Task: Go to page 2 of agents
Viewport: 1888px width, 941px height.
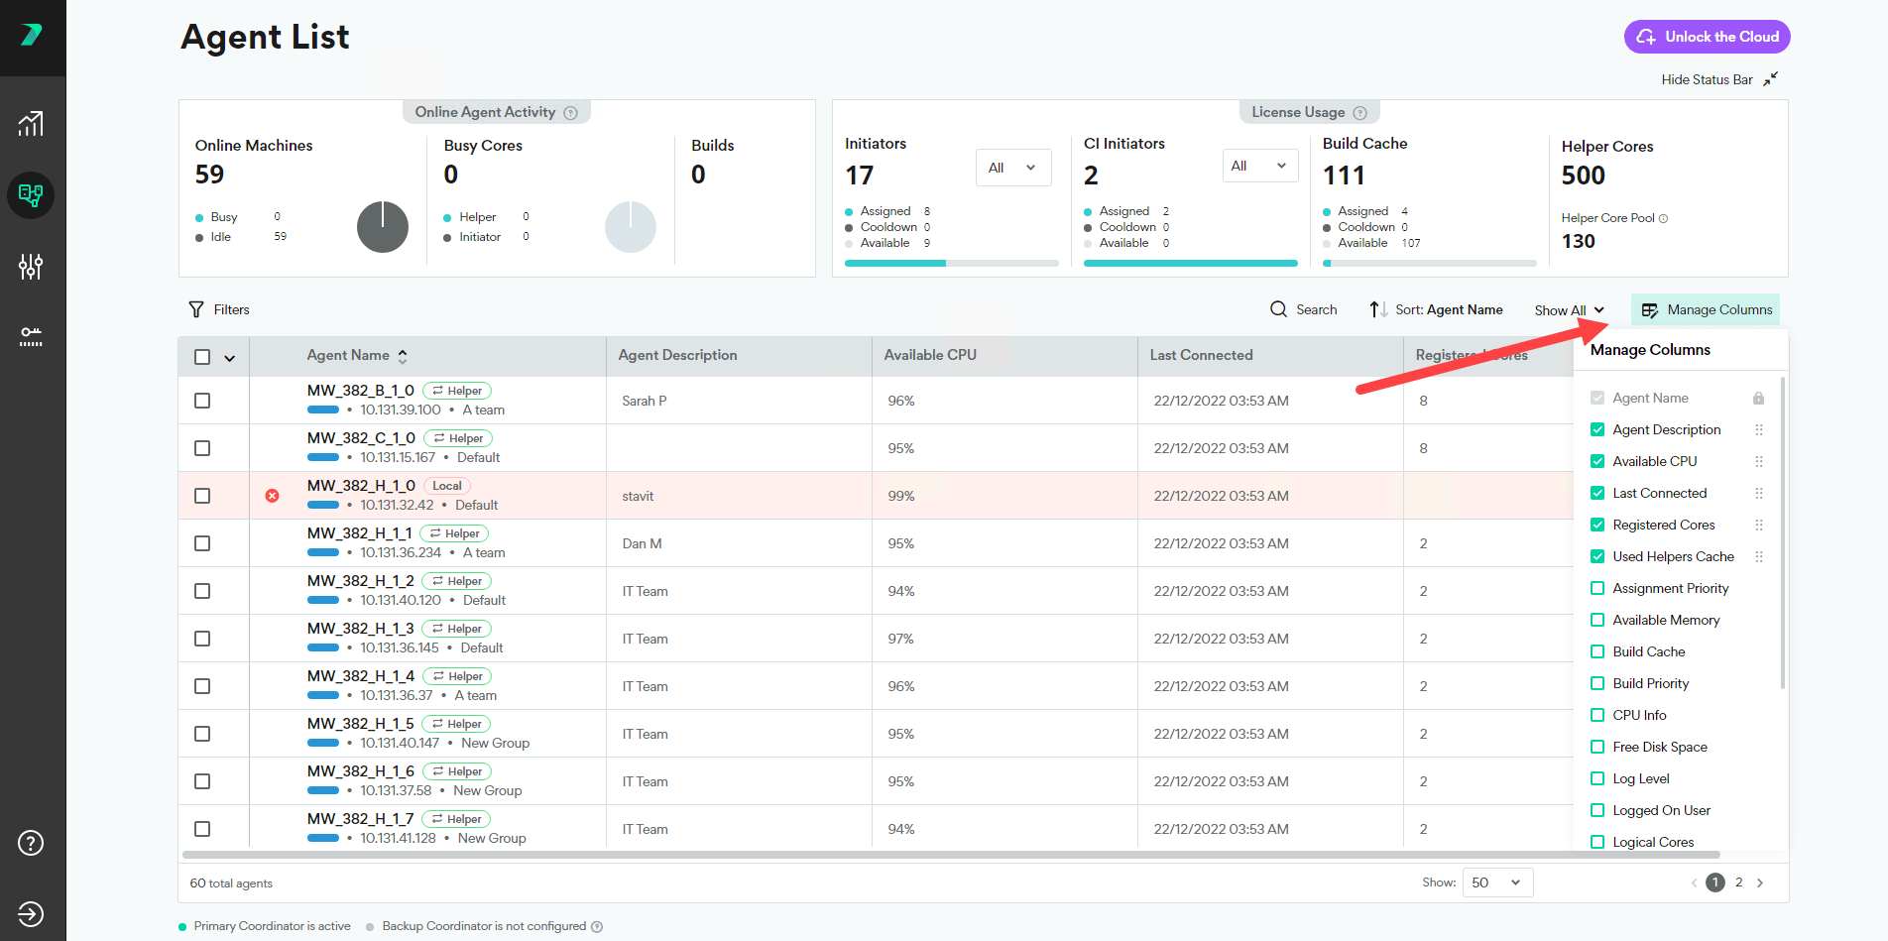Action: [1738, 882]
